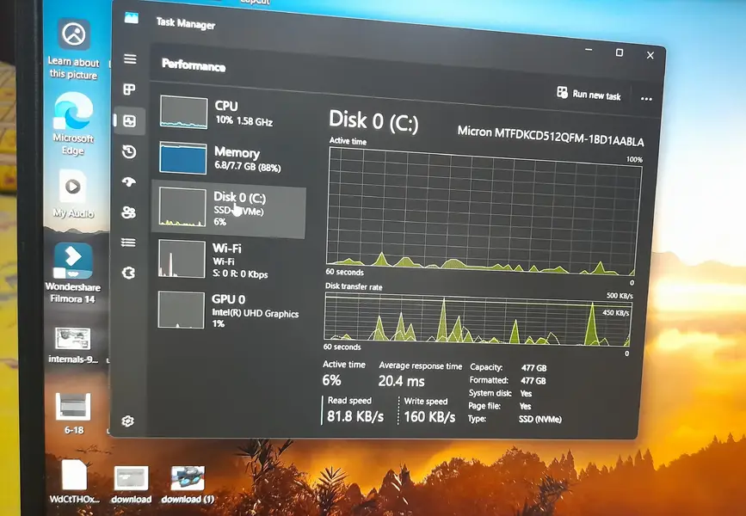Click the Disk transfer rate graph
Image resolution: width=746 pixels, height=516 pixels.
click(x=476, y=317)
